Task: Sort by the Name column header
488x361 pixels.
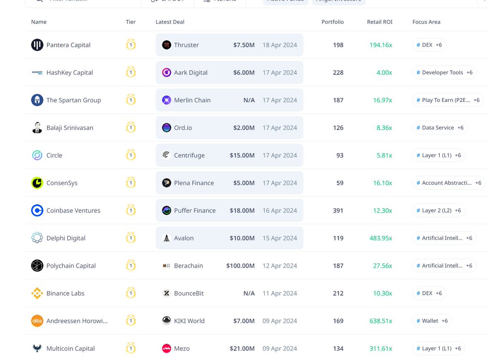Action: (x=39, y=22)
